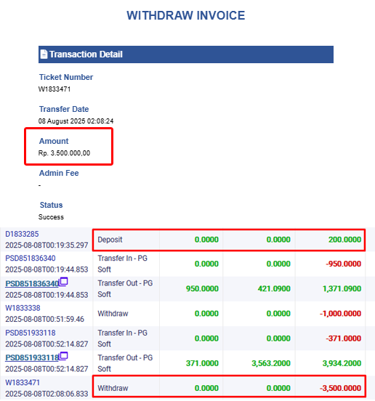
Task: Open ticket link D1833285
Action: [x=22, y=234]
